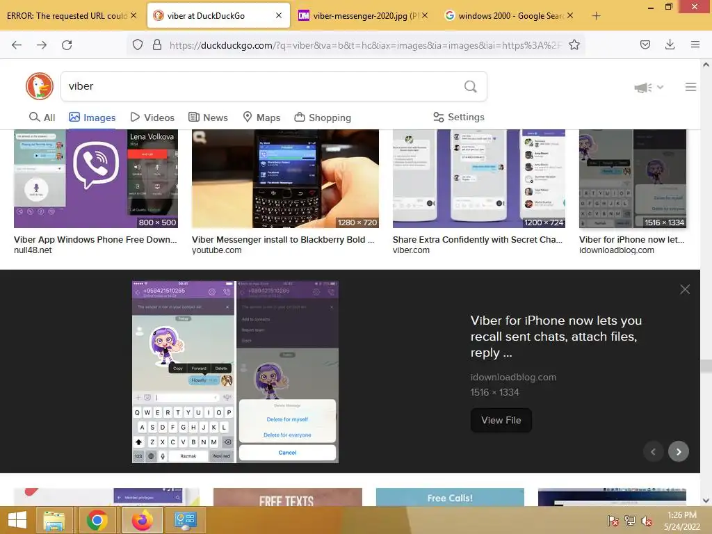
Task: Launch Chrome from the taskbar
Action: point(97,520)
